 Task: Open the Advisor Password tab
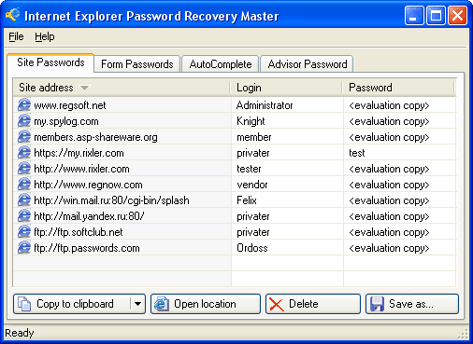(x=307, y=64)
